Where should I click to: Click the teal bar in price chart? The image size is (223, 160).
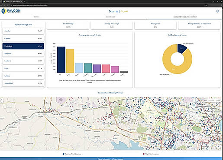88,68
